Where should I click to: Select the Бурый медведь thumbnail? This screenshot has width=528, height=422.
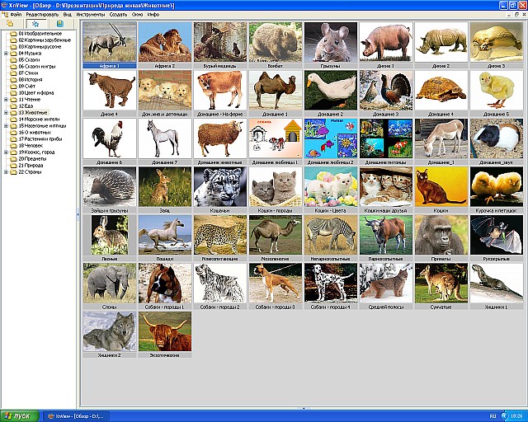220,42
